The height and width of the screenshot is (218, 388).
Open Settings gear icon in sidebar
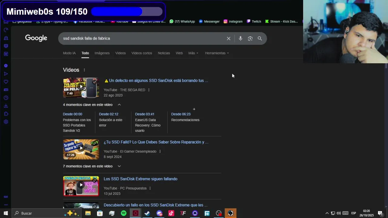tap(6, 122)
